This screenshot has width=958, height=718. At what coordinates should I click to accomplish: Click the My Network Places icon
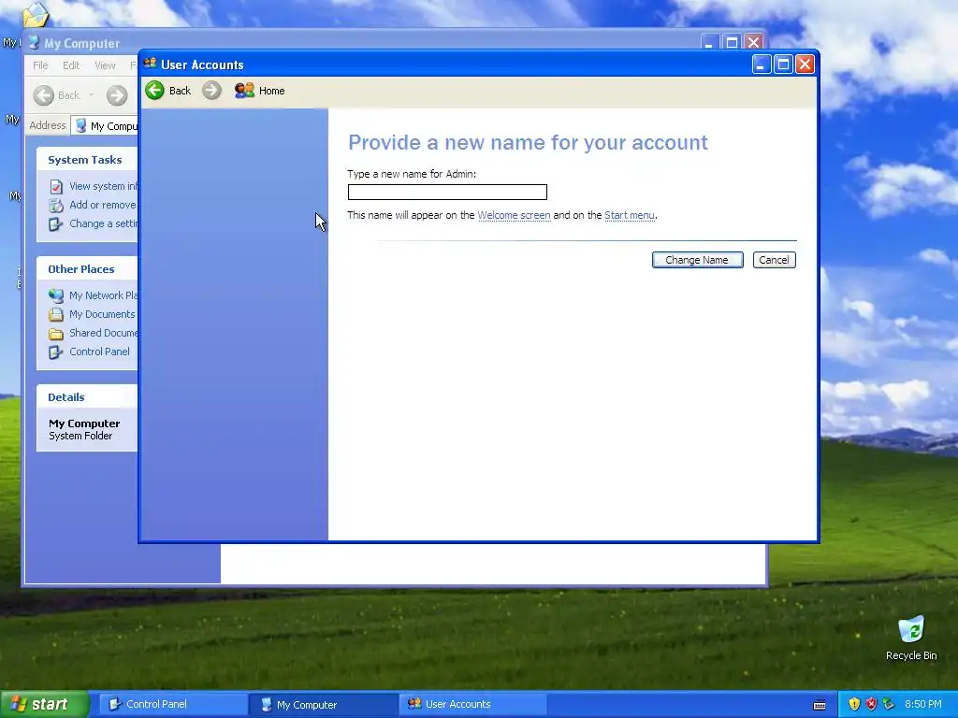[55, 295]
